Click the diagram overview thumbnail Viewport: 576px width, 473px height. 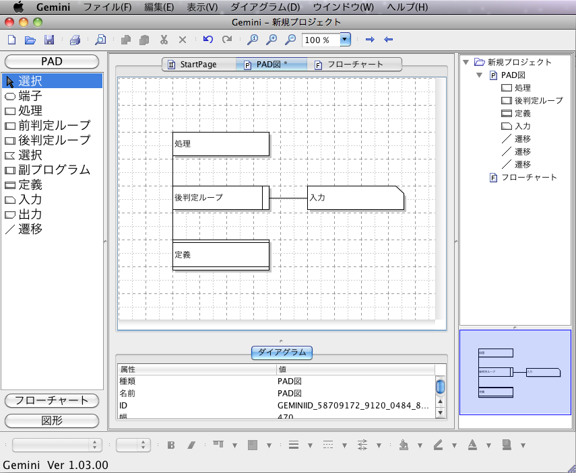pyautogui.click(x=515, y=372)
